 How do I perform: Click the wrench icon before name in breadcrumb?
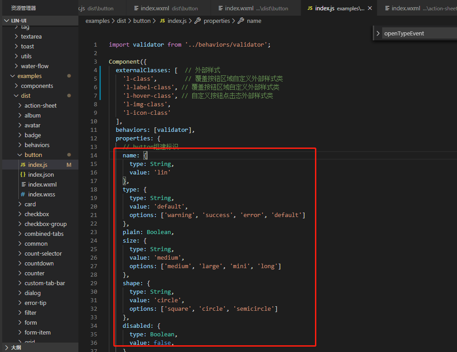click(241, 21)
